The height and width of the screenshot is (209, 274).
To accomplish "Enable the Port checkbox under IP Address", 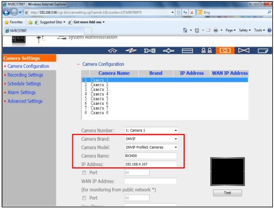I will (84, 173).
